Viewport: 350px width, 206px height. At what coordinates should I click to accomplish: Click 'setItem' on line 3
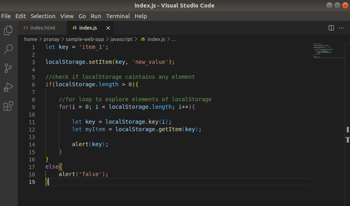point(100,62)
